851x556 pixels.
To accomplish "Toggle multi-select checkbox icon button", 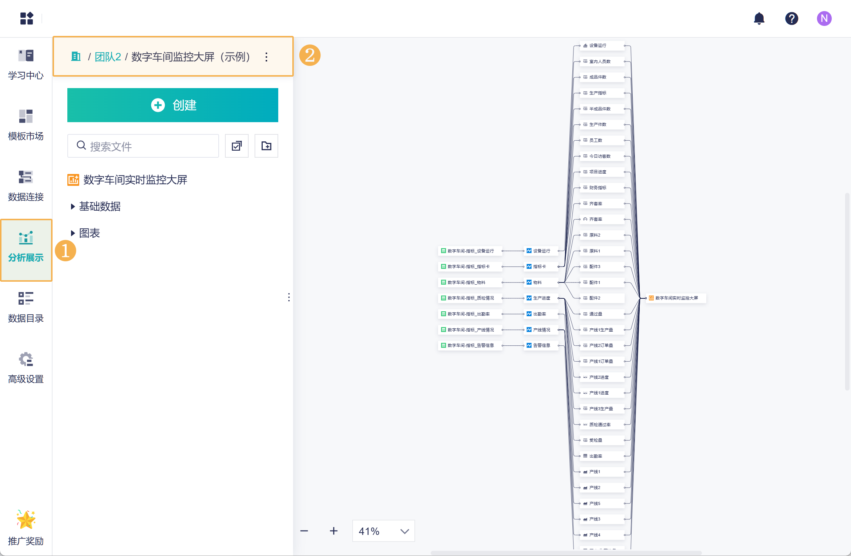I will pos(236,146).
